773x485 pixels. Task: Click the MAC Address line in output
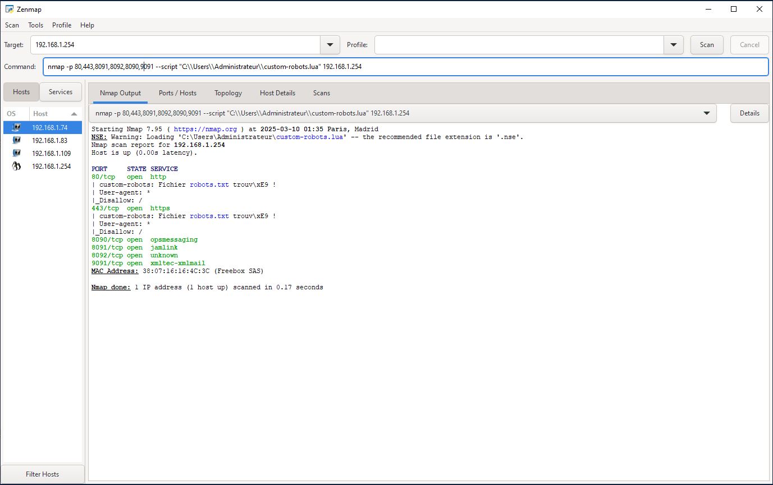pyautogui.click(x=177, y=271)
